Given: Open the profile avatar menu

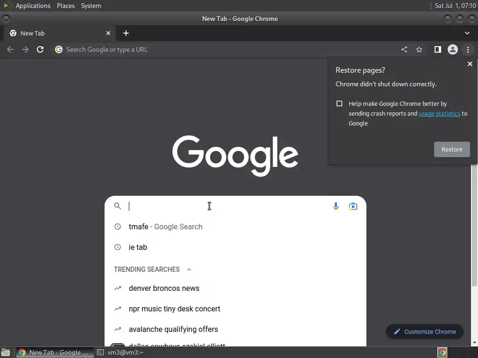Looking at the screenshot, I should (x=453, y=49).
